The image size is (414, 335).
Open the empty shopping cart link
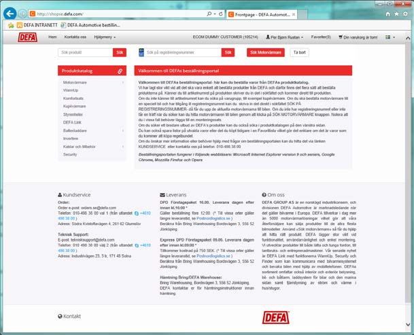click(358, 37)
